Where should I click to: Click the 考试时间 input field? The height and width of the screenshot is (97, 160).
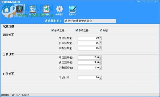click(88, 78)
